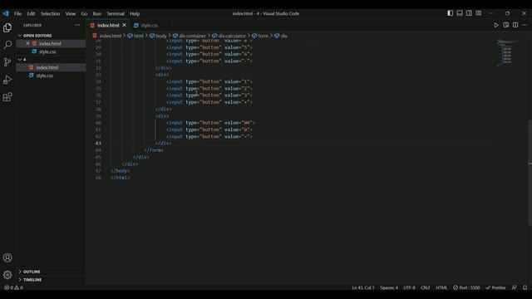Close index.html in Open Editors list

tap(27, 43)
